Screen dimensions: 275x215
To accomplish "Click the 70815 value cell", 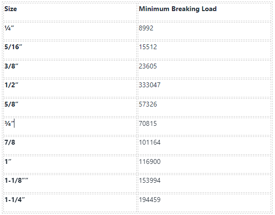I will coord(205,126).
